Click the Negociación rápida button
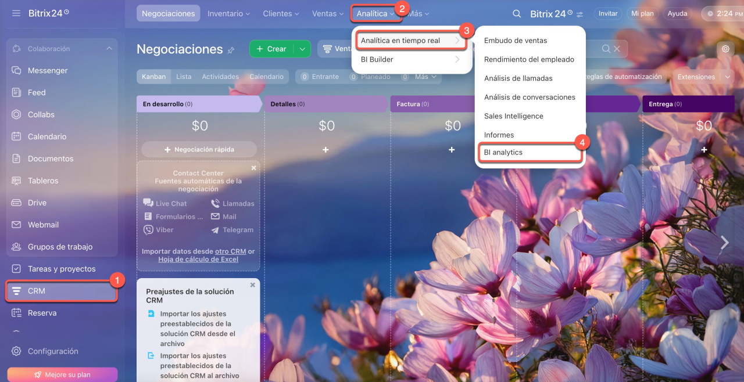This screenshot has width=744, height=382. point(199,149)
